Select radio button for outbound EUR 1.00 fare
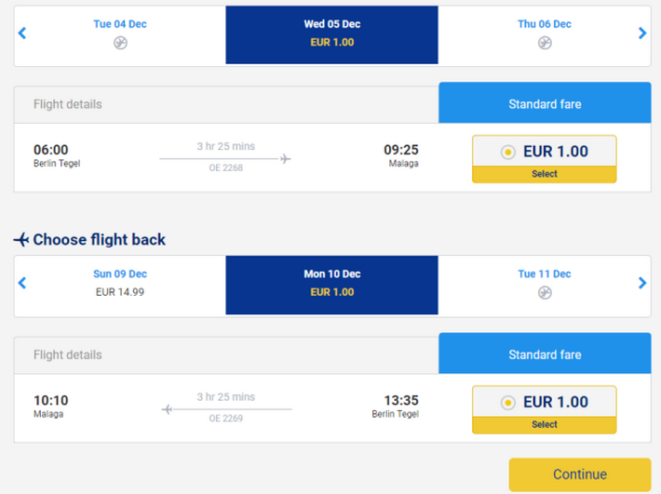 (x=507, y=152)
